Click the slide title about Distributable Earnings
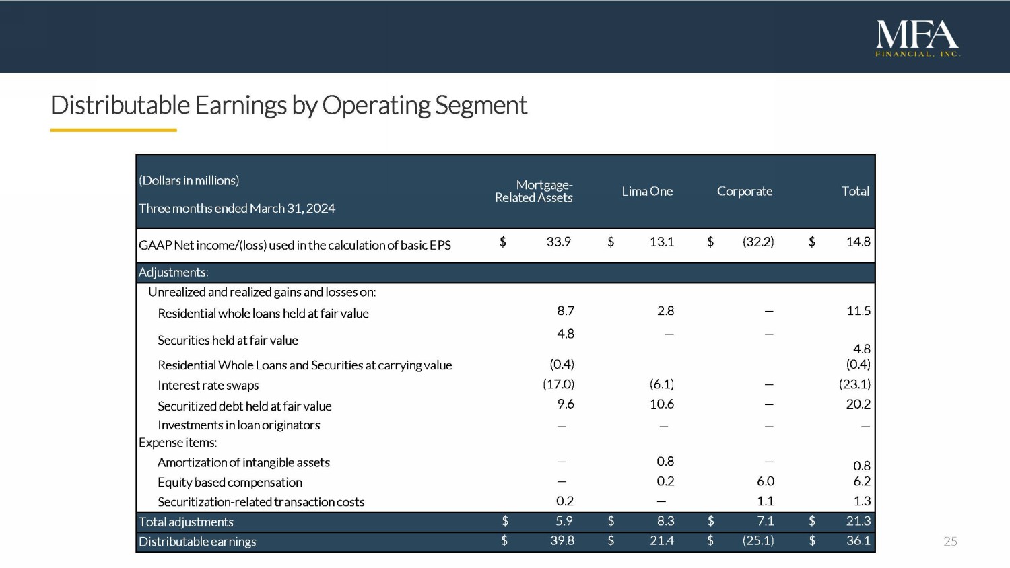This screenshot has height=568, width=1010. click(x=288, y=106)
